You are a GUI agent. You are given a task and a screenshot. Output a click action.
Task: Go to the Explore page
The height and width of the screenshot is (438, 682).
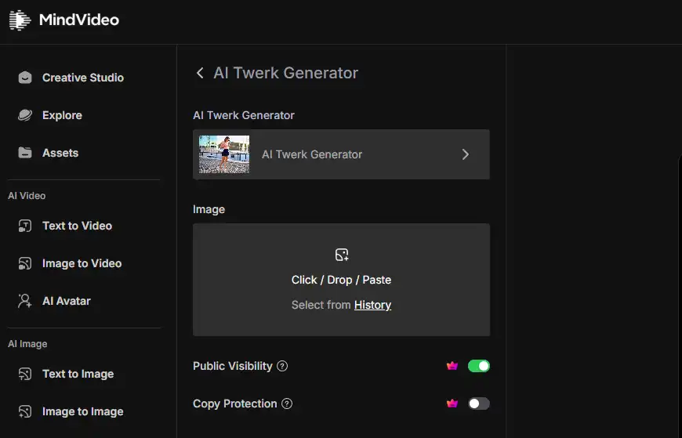(62, 115)
